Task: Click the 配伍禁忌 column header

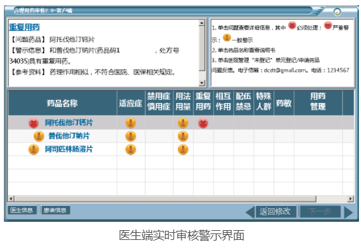Action: pos(243,103)
